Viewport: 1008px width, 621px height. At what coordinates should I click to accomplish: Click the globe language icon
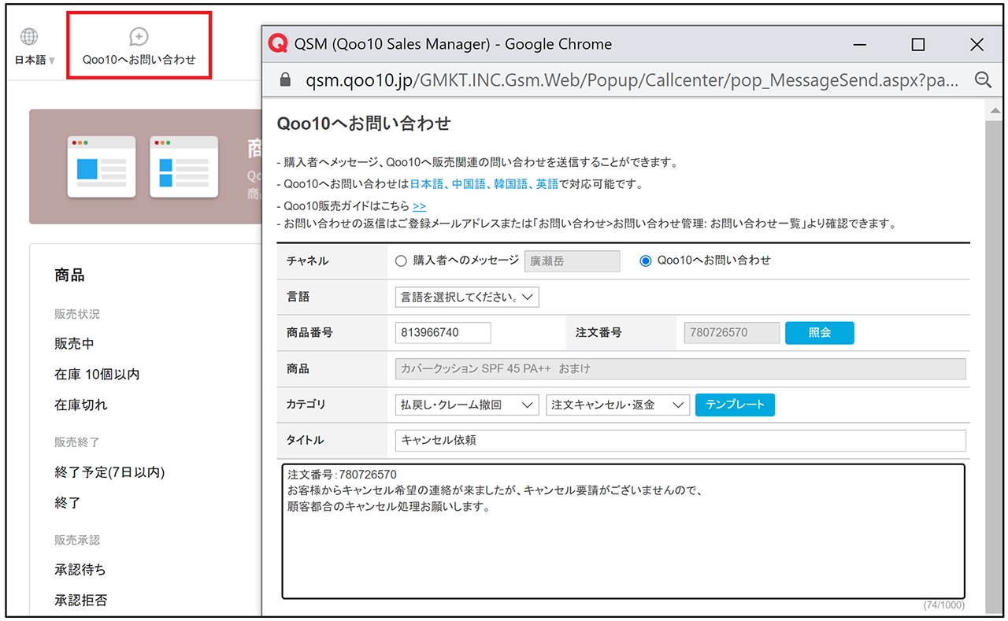point(29,36)
